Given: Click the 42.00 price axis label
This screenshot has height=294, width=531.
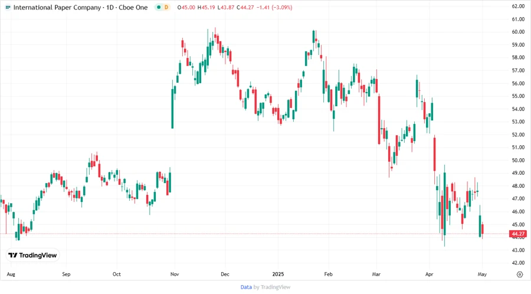Looking at the screenshot, I should (x=518, y=263).
